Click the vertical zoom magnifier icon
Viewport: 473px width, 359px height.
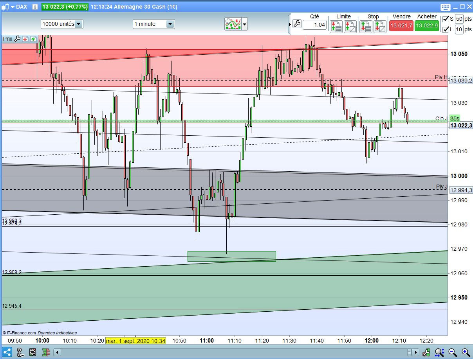coord(439,352)
